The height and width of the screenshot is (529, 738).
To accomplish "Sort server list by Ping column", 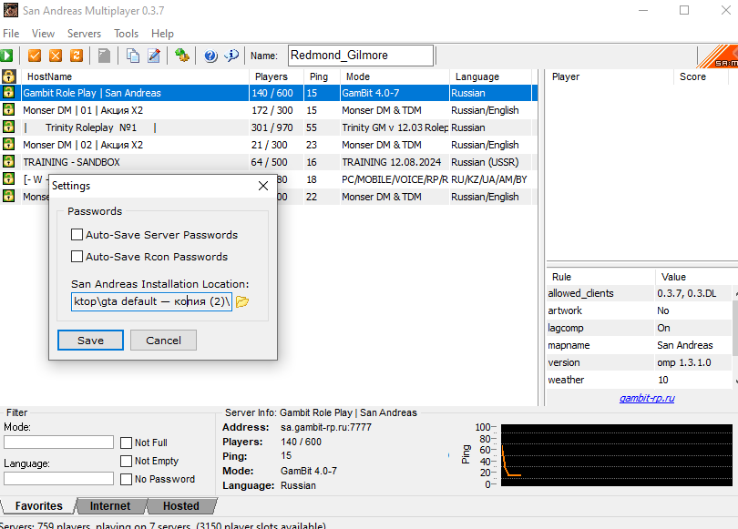I will coord(318,77).
